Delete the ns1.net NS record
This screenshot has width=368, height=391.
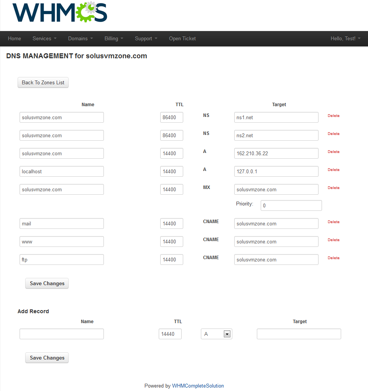333,116
